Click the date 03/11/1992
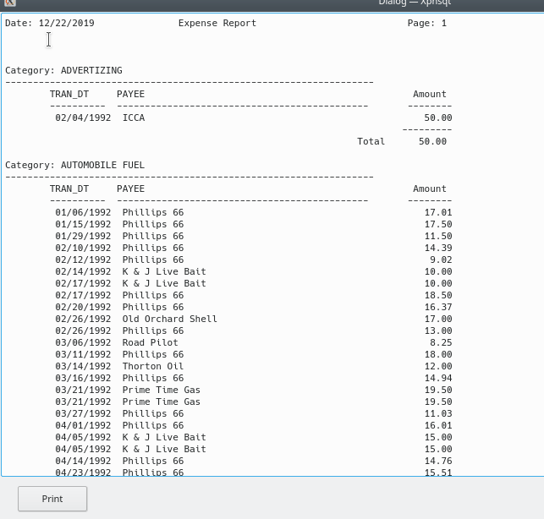Viewport: 544px width, 519px height. [x=83, y=354]
